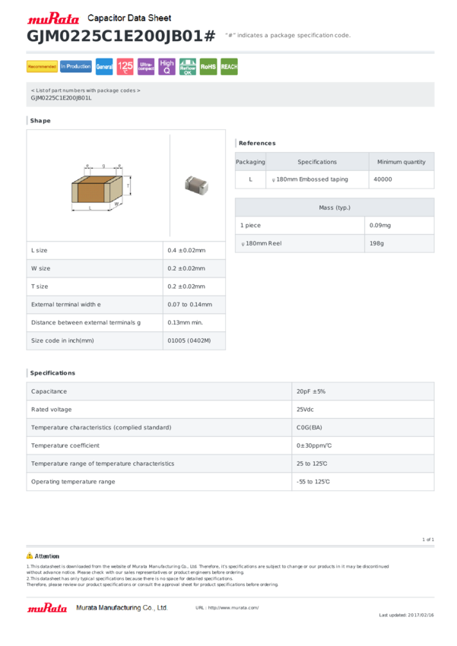Select the C0G(EIA) value
The width and height of the screenshot is (457, 646).
click(309, 428)
